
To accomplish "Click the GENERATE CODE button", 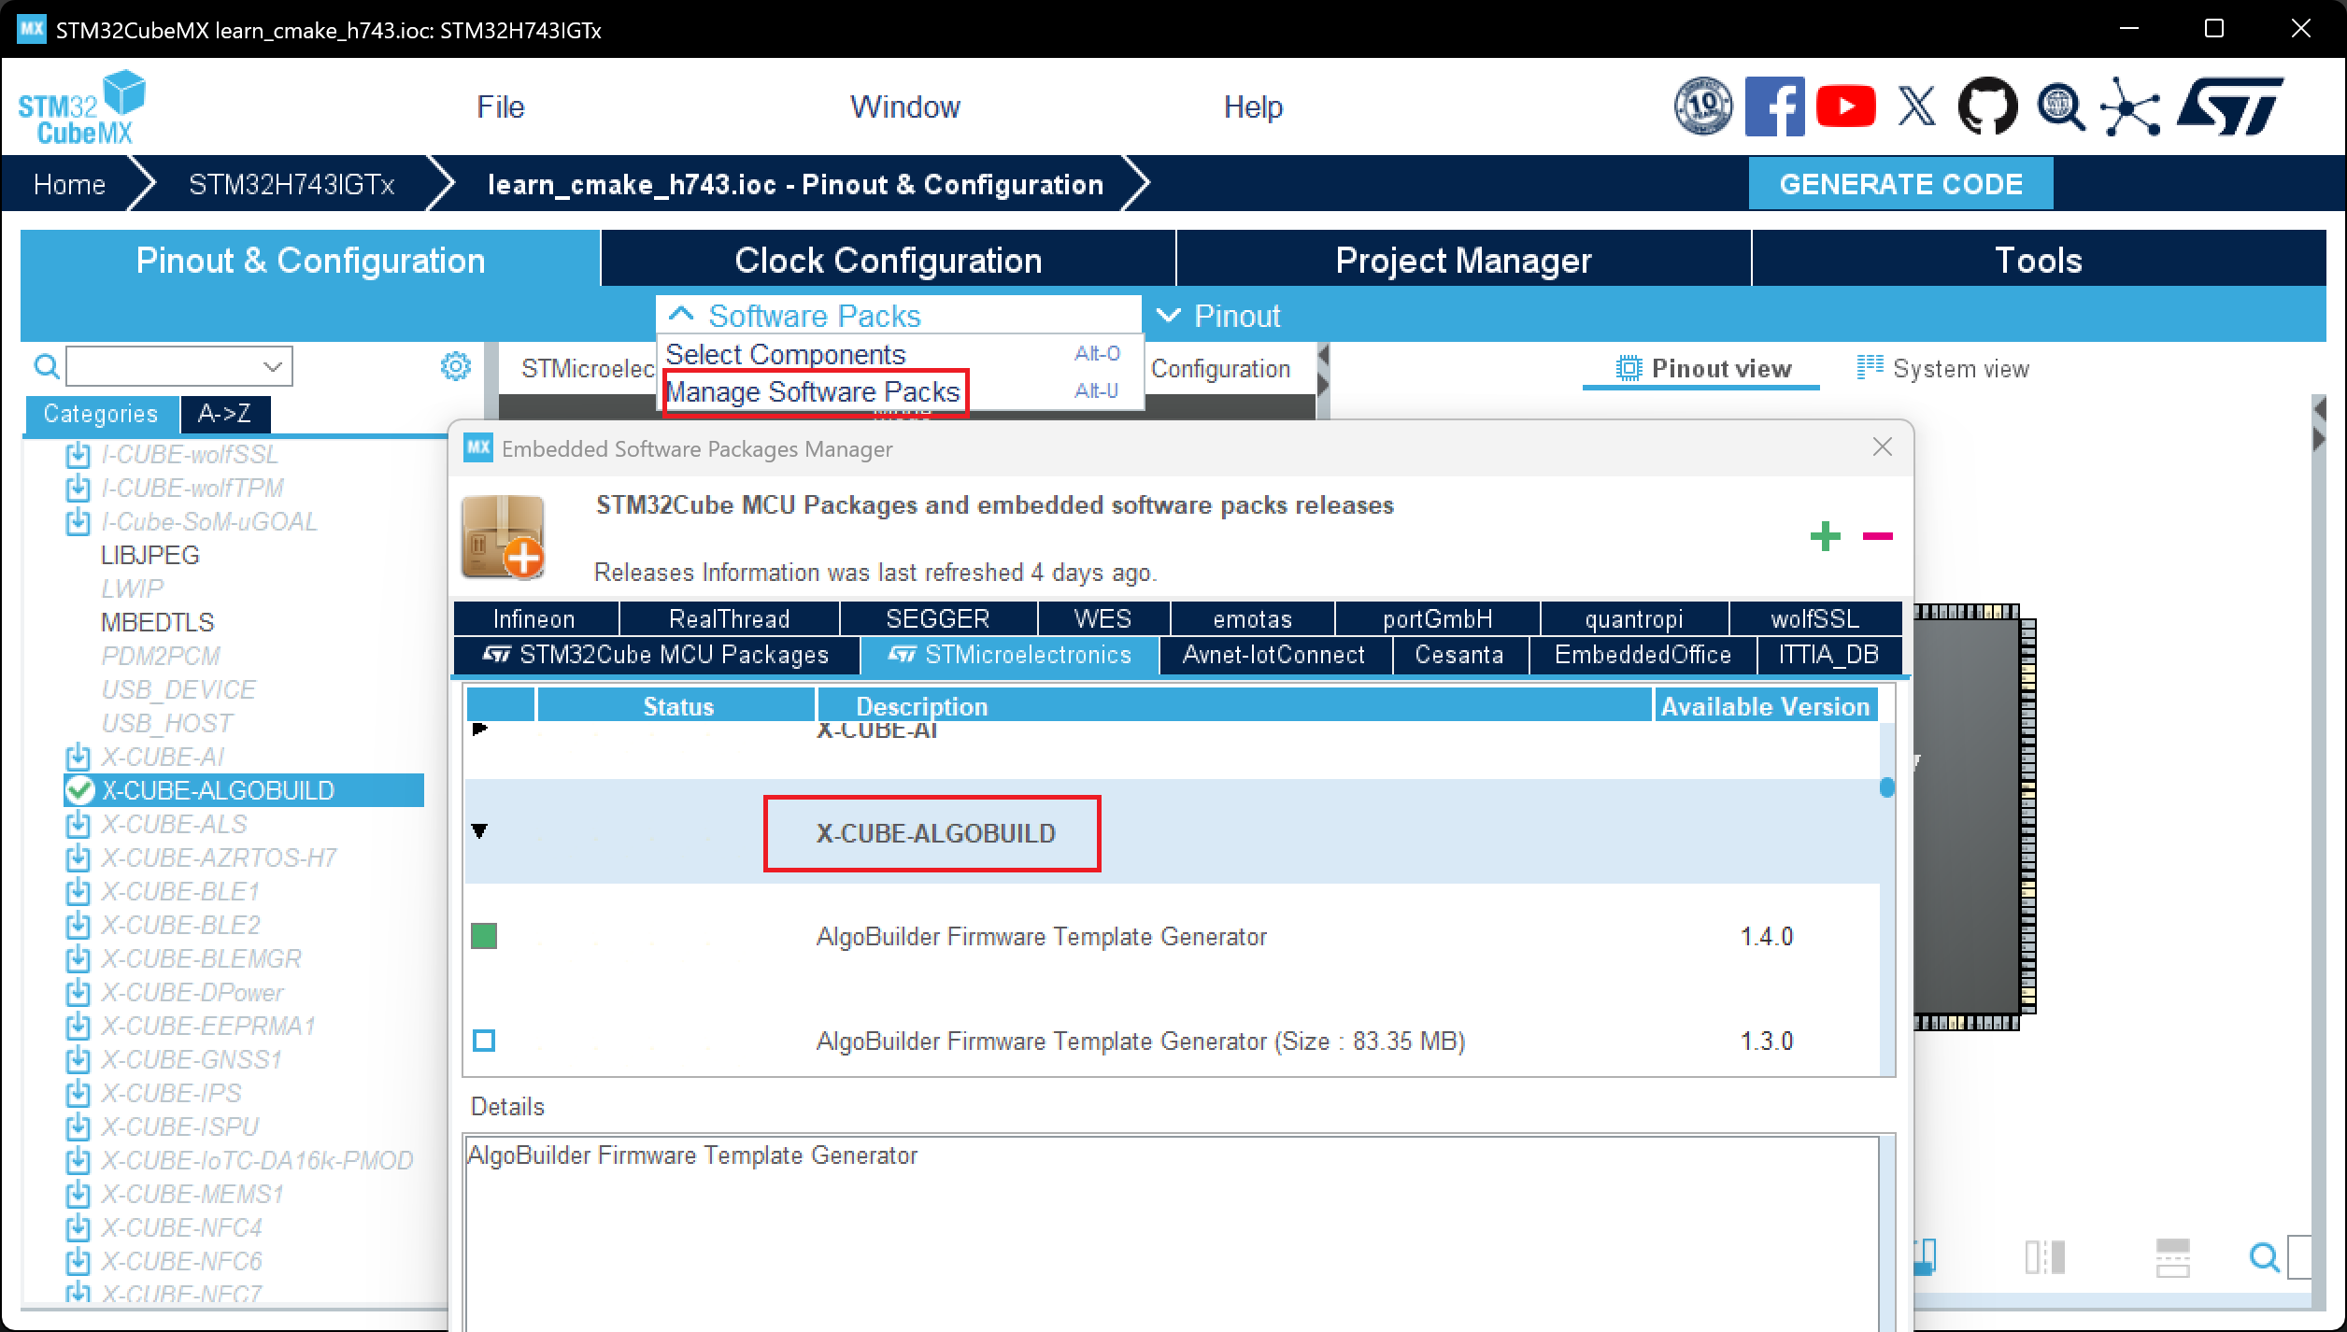I will (1900, 184).
